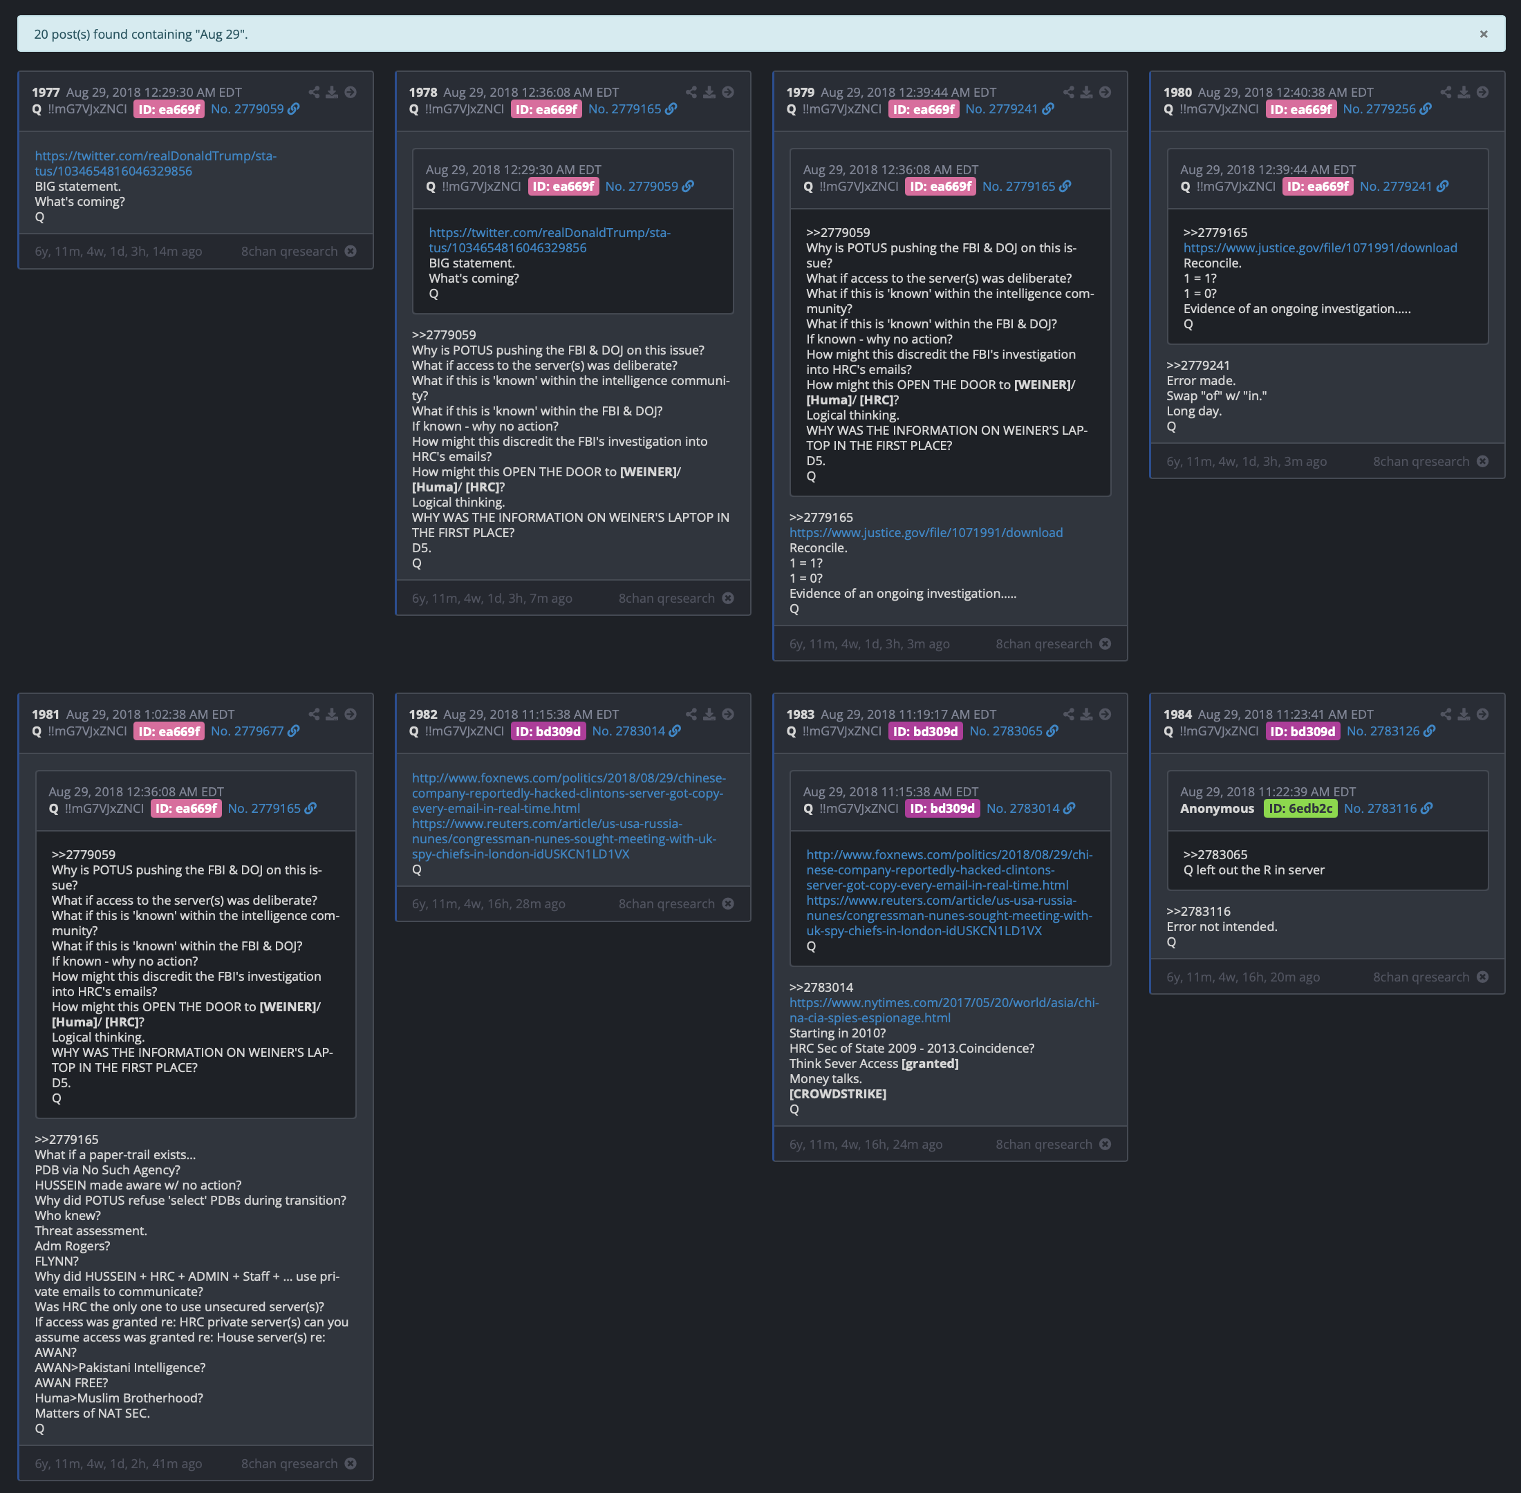Click circle-x icon in post 1980 footer
Screen dimensions: 1521x1493
coord(1482,461)
